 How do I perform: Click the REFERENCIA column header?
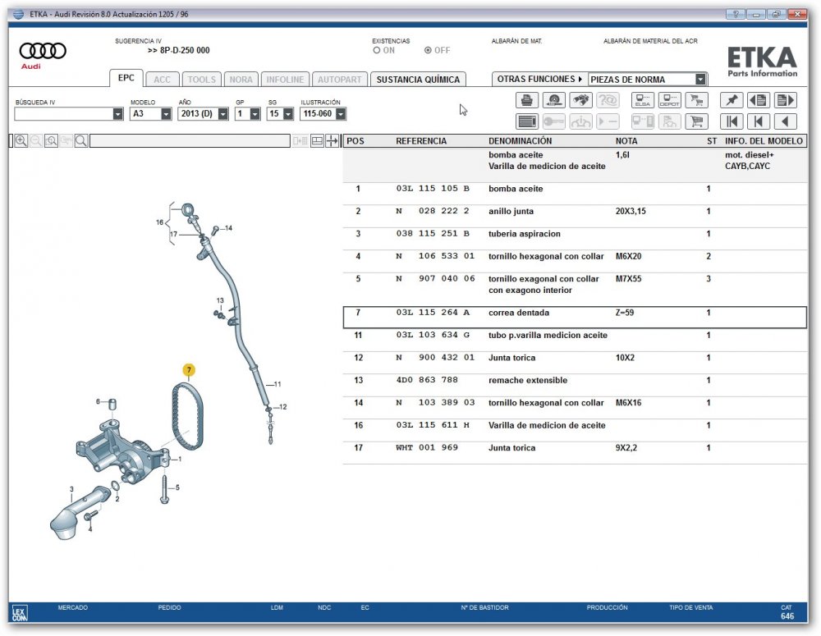421,141
